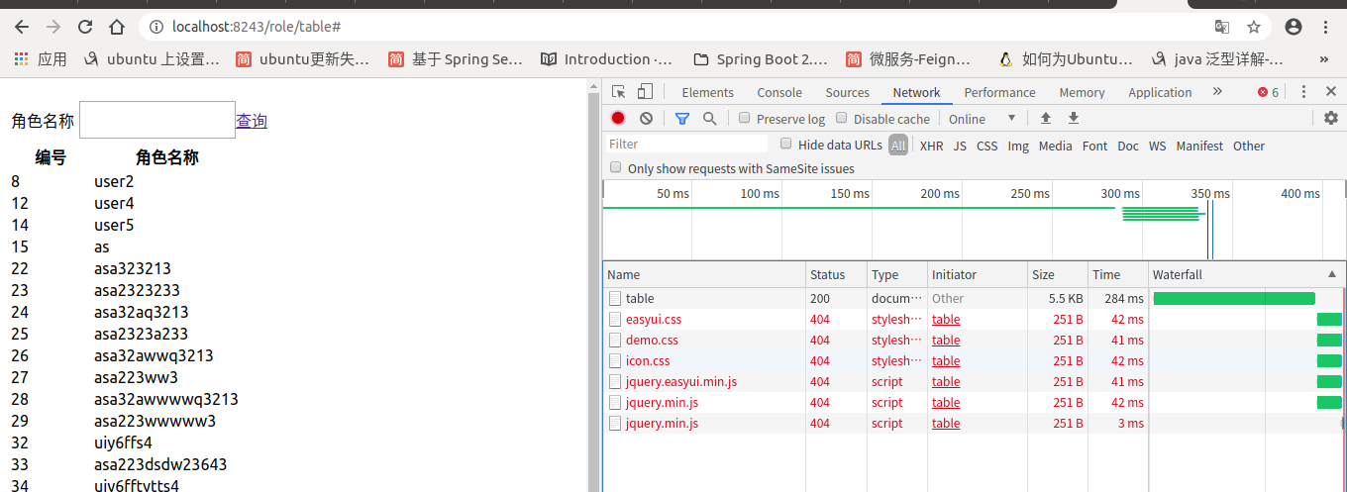
Task: Clear the network log
Action: pos(646,118)
